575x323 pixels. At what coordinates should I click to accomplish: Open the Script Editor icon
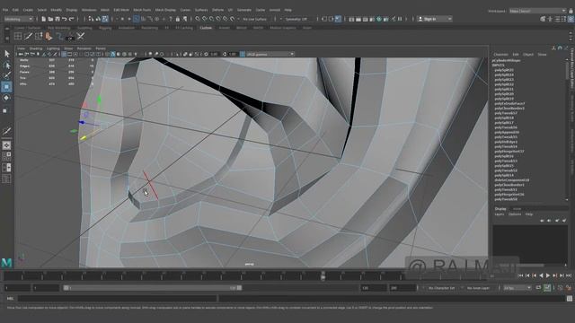[x=570, y=299]
